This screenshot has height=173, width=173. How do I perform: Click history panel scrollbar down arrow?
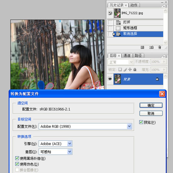(x=165, y=42)
